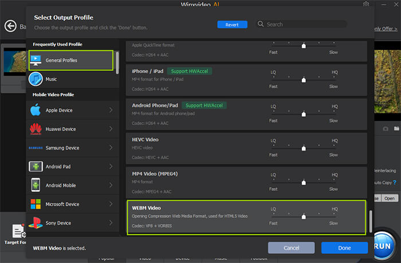Screen dimensions: 401x263
Task: Click the Android Mobile icon
Action: point(36,185)
